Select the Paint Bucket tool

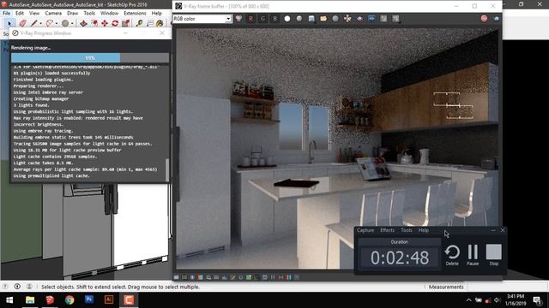pos(160,23)
